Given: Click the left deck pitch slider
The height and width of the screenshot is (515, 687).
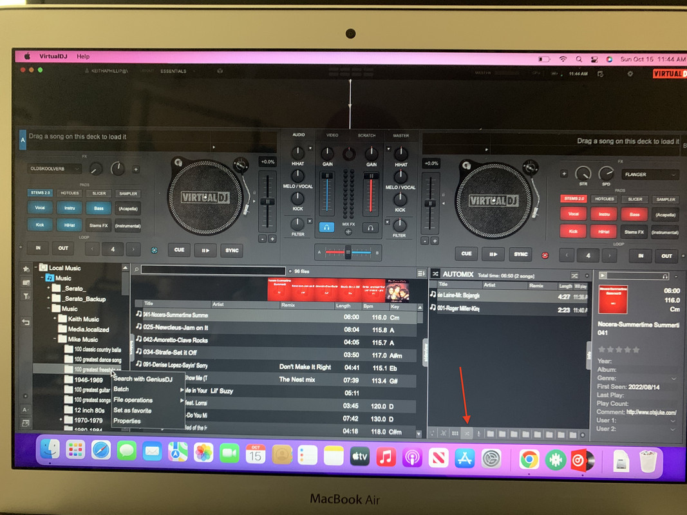Looking at the screenshot, I should click(267, 202).
